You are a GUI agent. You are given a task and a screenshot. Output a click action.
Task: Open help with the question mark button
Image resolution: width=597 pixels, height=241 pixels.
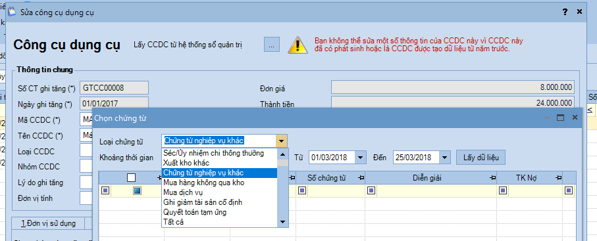pyautogui.click(x=565, y=12)
